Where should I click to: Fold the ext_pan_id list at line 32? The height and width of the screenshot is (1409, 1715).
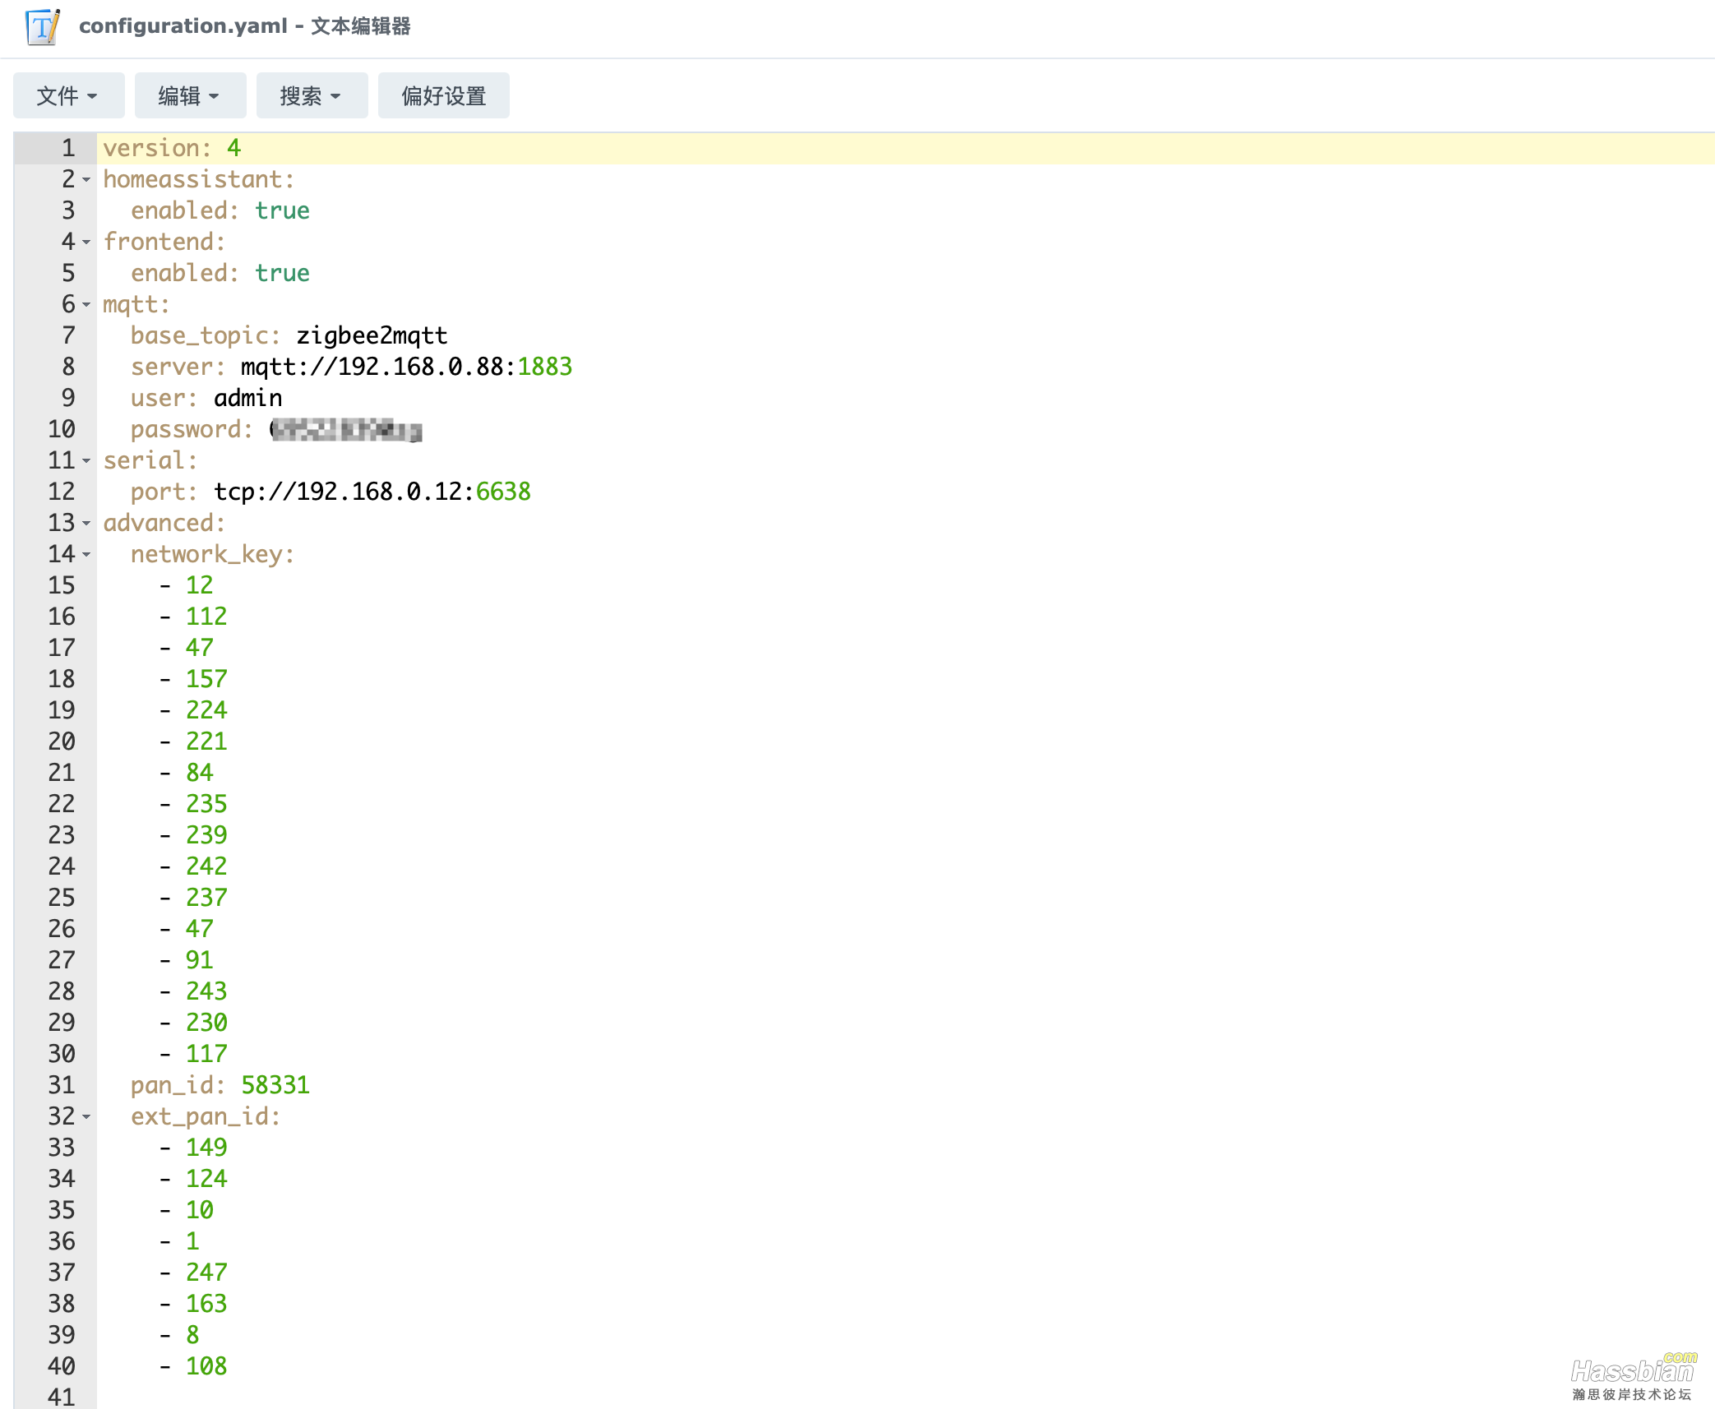86,1117
